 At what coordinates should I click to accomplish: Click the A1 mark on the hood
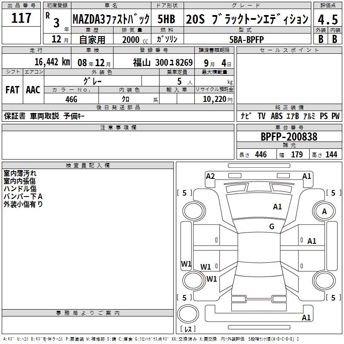277,207
